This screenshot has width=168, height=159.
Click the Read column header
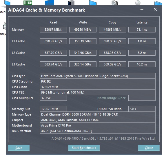pos(53,22)
